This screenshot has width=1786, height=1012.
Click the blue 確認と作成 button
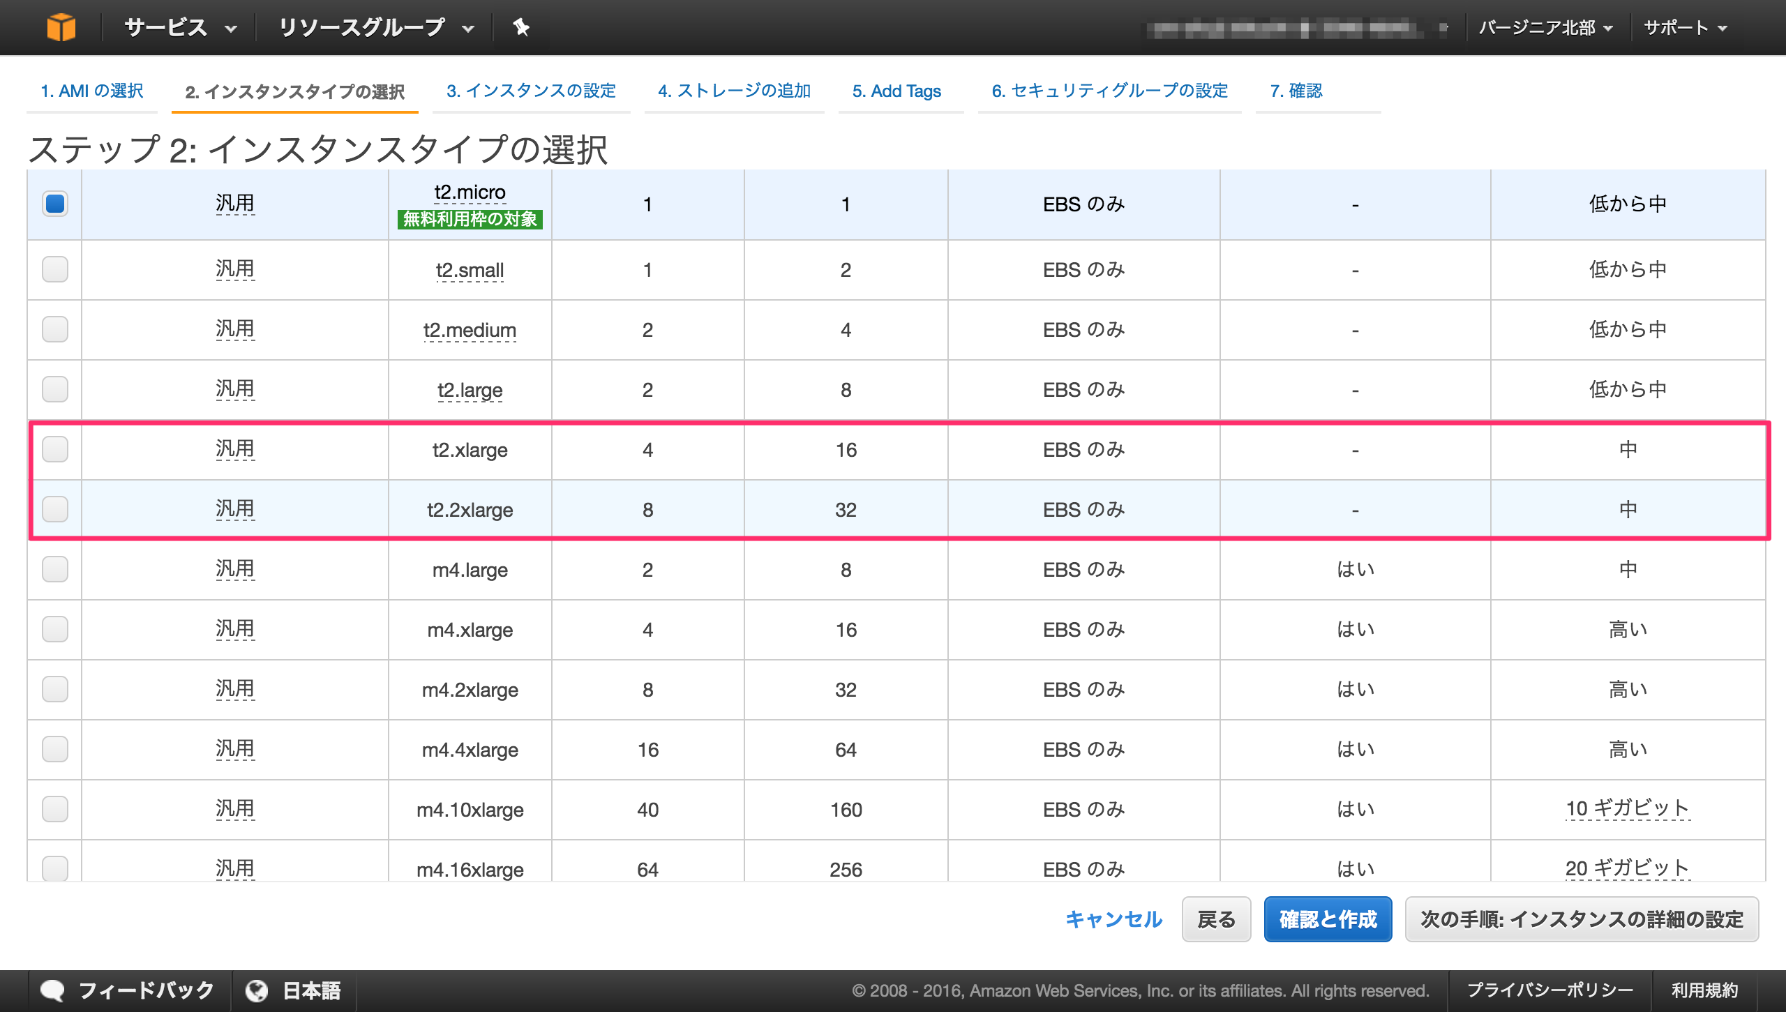1328,919
